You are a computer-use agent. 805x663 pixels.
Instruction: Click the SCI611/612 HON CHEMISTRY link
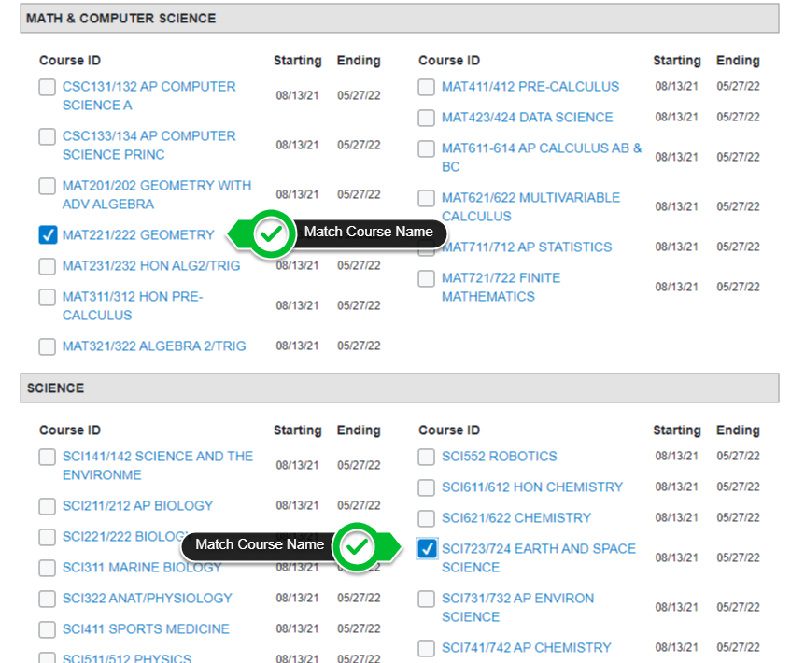[x=531, y=487]
